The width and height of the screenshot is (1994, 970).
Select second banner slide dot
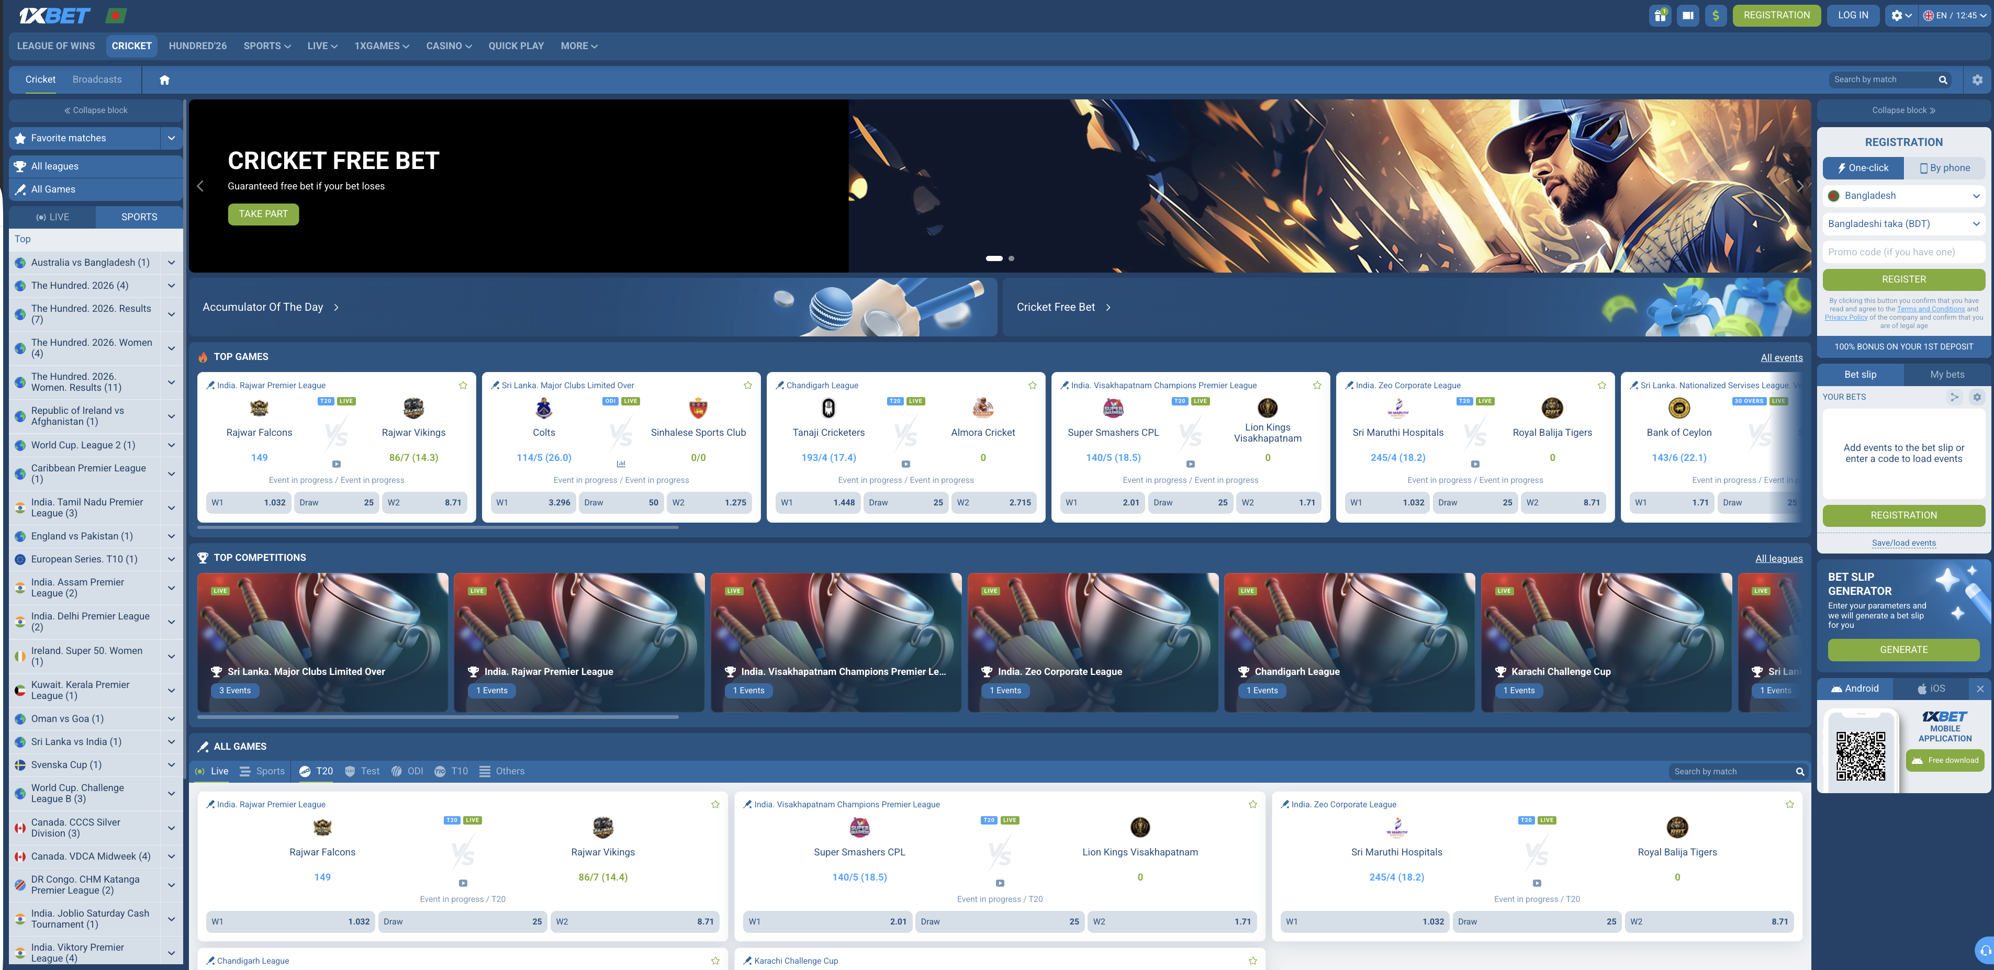1011,258
